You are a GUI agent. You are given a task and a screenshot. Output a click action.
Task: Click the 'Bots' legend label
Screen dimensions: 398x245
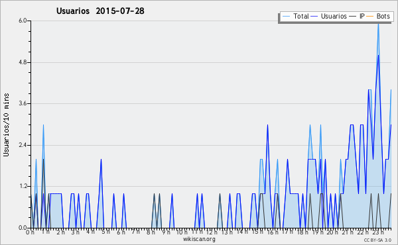click(x=383, y=16)
